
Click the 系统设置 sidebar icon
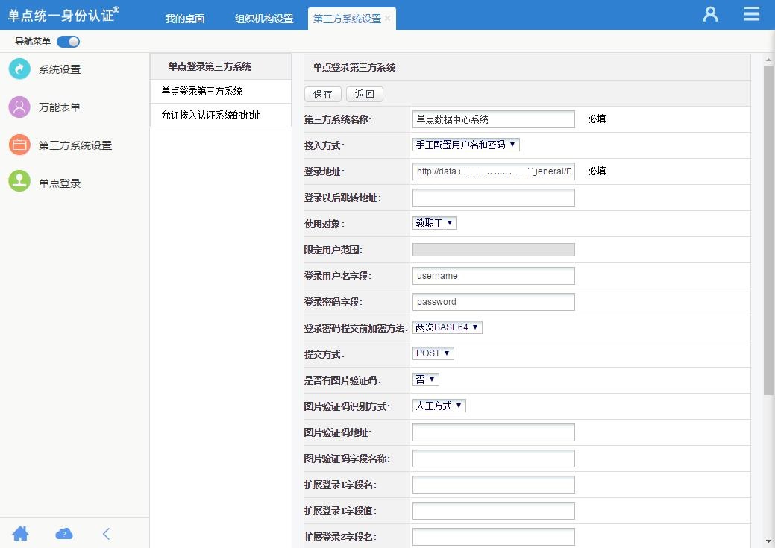(x=20, y=69)
